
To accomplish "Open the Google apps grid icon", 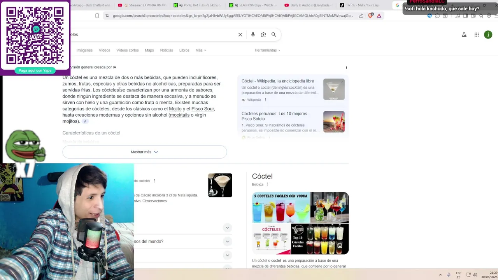I will [477, 35].
